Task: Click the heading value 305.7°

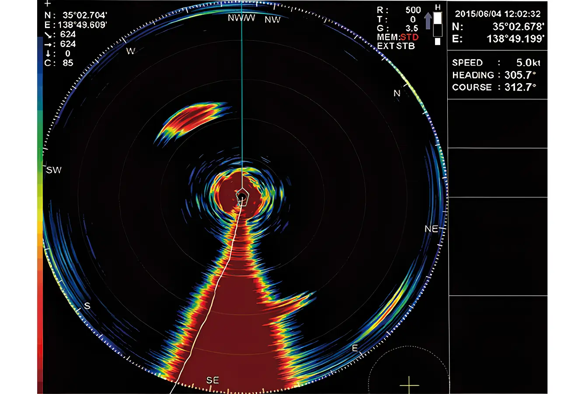Action: pyautogui.click(x=520, y=75)
